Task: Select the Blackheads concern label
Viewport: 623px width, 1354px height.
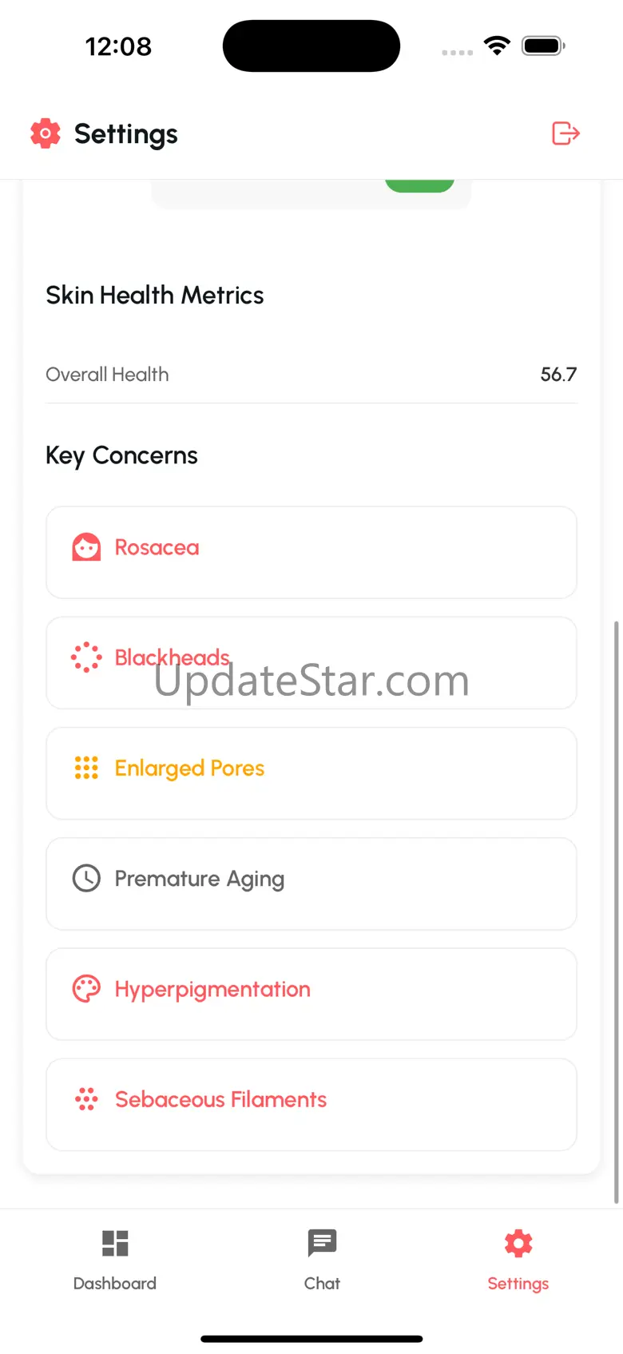Action: point(173,657)
